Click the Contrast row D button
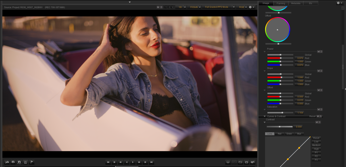The image size is (346, 167). 320,122
